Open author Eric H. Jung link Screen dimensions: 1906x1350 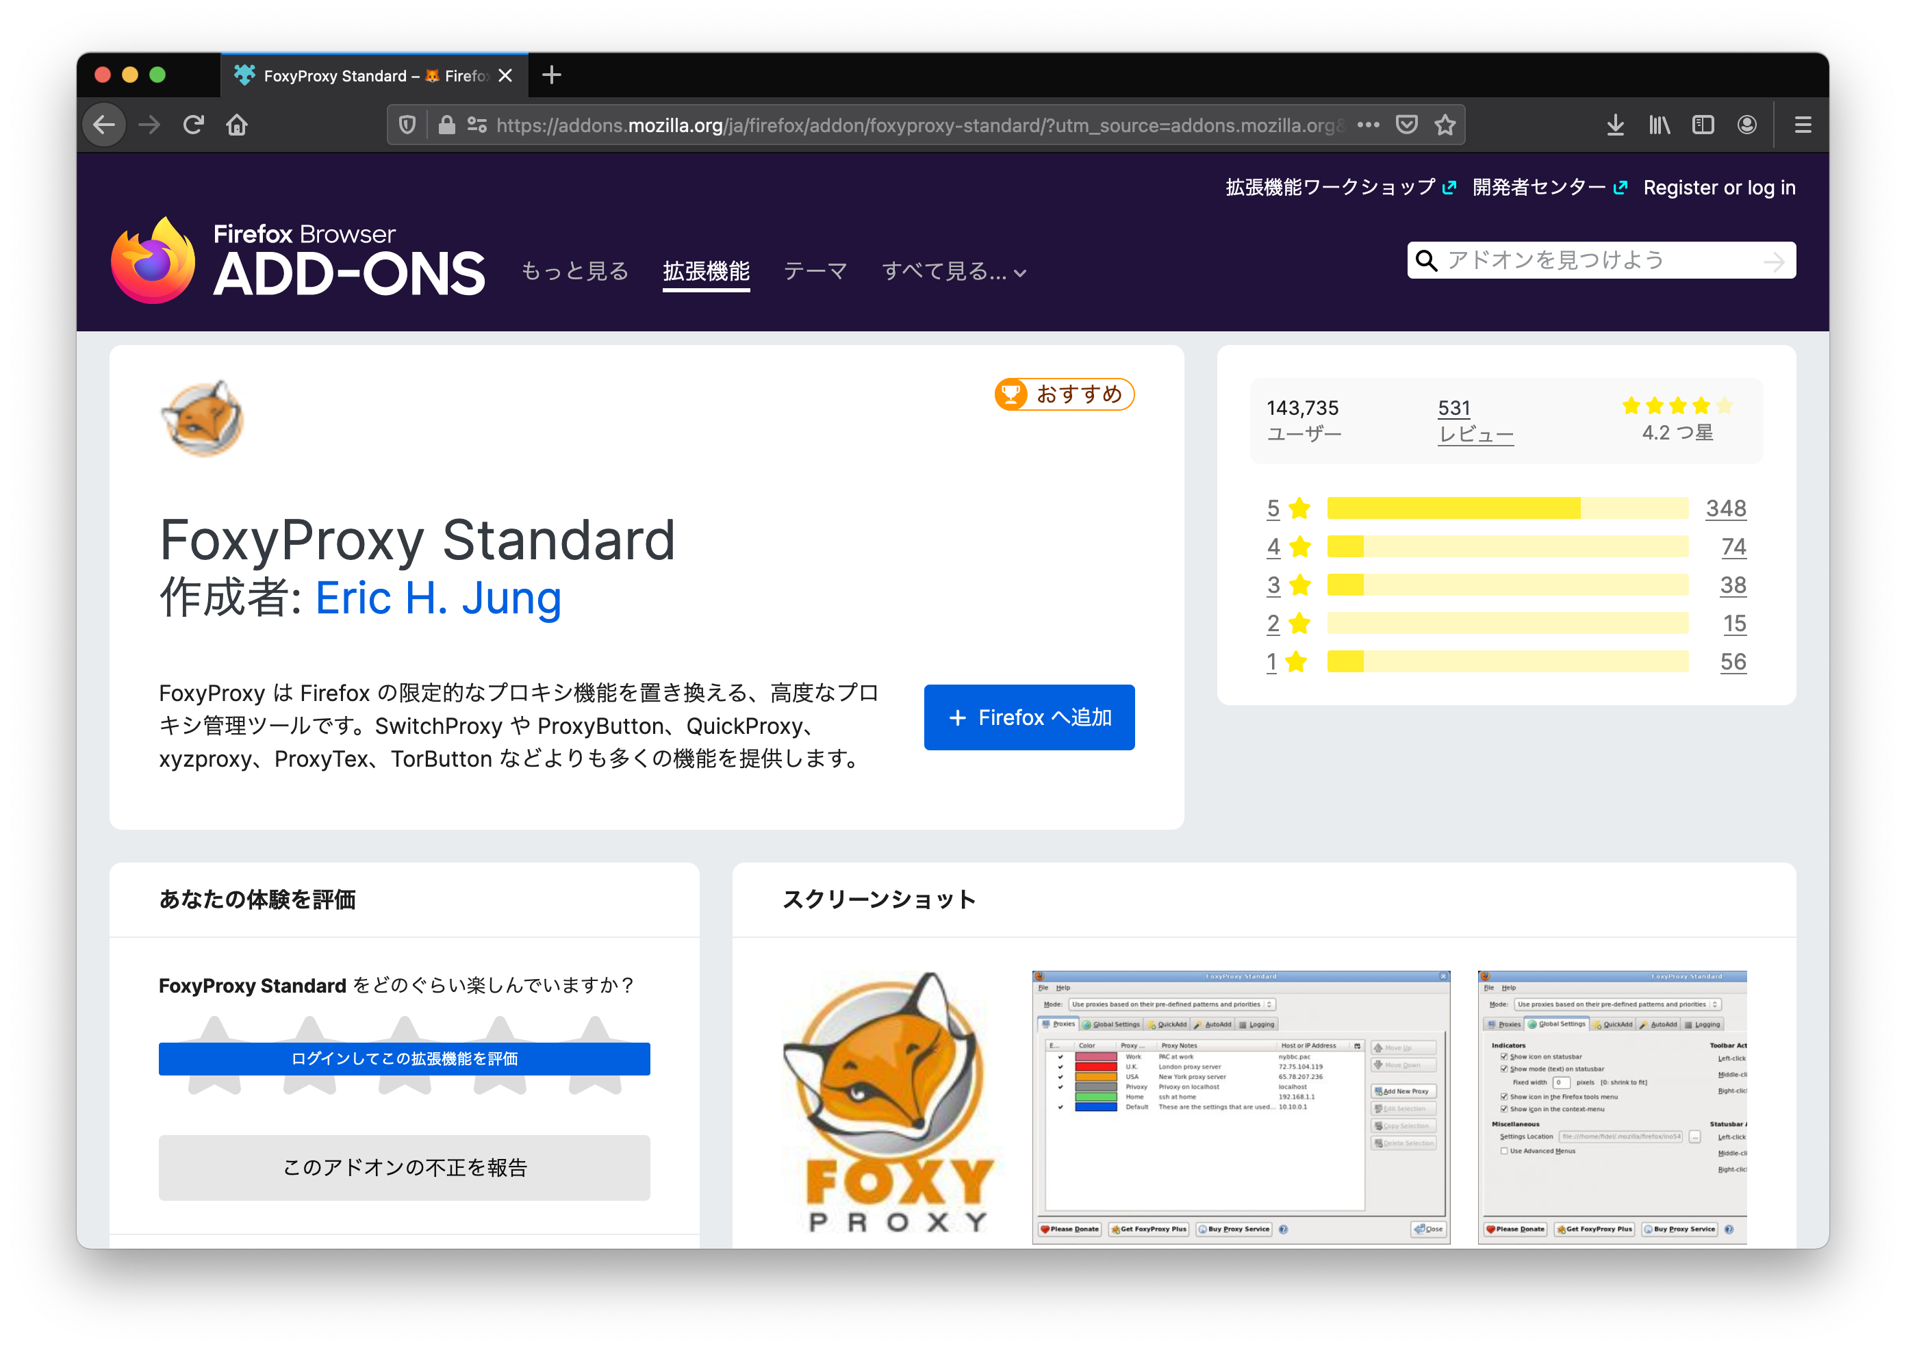pos(438,598)
